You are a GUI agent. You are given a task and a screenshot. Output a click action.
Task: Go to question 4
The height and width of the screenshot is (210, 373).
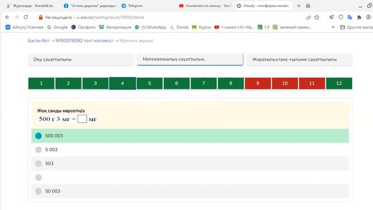pyautogui.click(x=122, y=83)
